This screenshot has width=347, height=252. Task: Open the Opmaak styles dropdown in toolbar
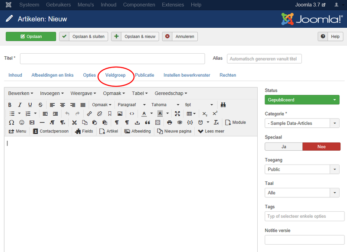(x=101, y=105)
